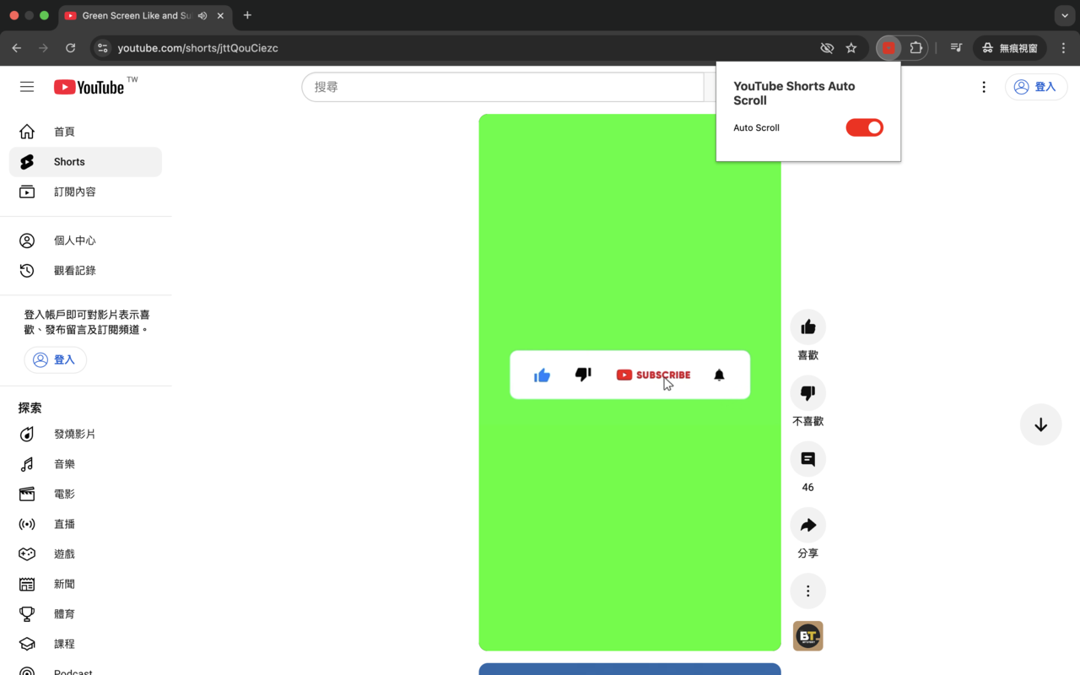Share the current Short

tap(807, 525)
